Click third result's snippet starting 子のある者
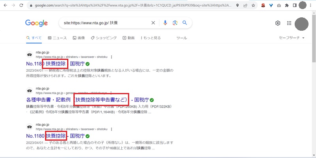Image resolution: width=316 pixels, height=158 pixels. click(x=100, y=145)
